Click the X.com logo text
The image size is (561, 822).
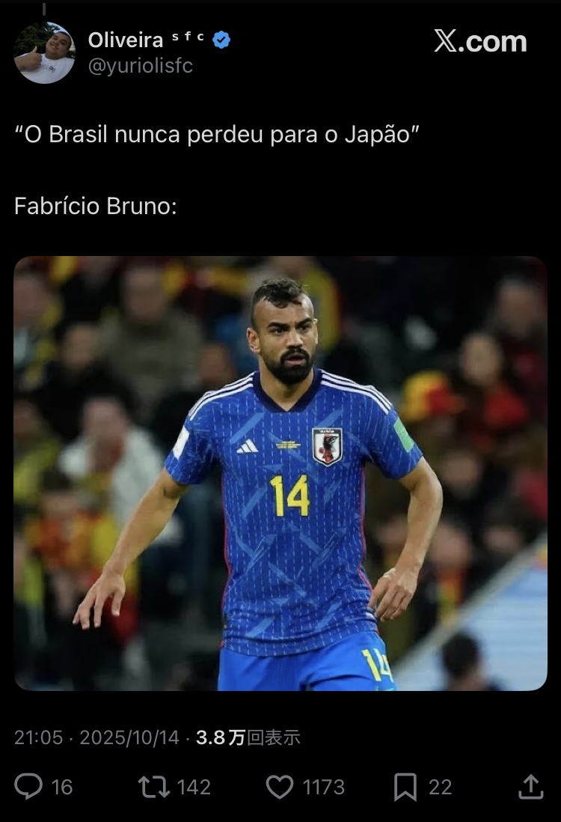pos(480,41)
